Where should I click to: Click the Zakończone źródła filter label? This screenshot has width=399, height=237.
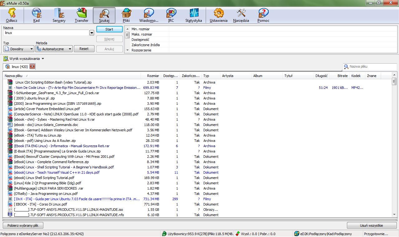pos(146,45)
